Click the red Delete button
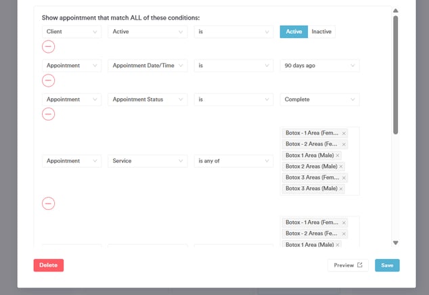 (49, 265)
